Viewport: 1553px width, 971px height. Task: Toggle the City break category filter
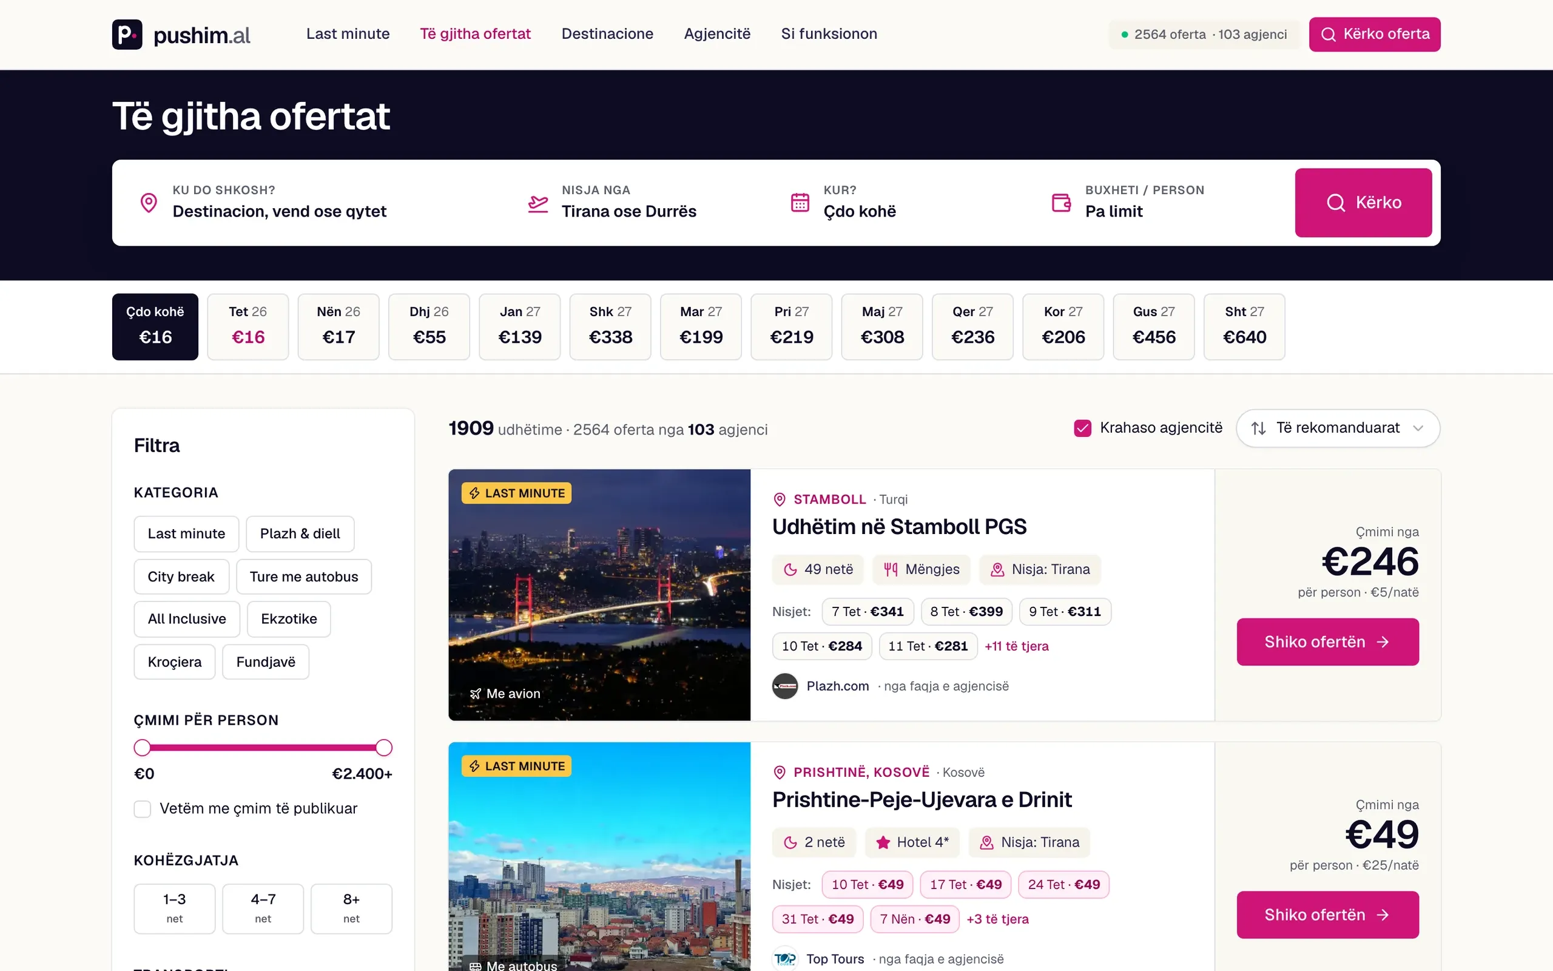pos(181,577)
